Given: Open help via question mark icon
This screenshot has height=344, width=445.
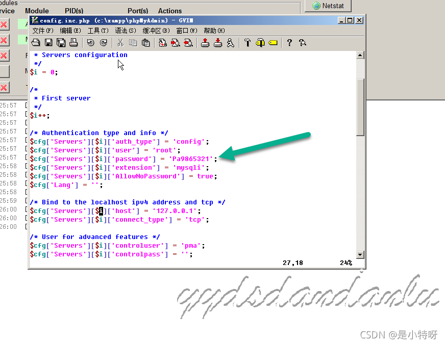Looking at the screenshot, I should pos(289,42).
